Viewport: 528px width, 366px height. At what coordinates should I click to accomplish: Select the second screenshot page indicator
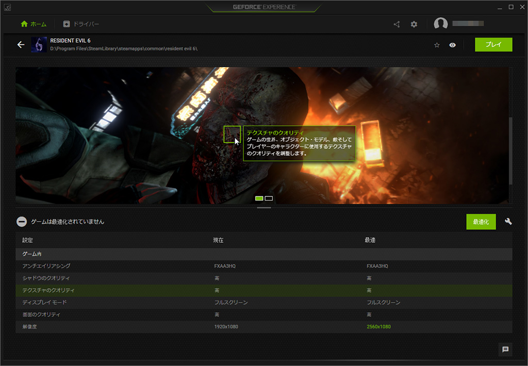269,198
